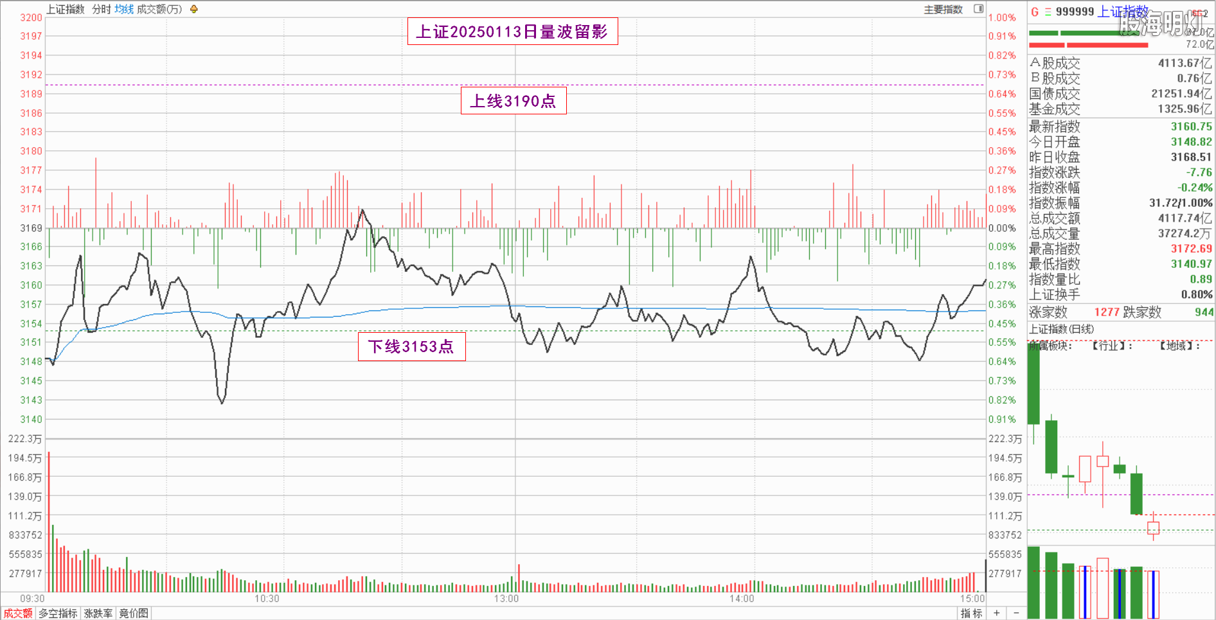
Task: Select the 上线3190点 annotation label
Action: coord(513,101)
